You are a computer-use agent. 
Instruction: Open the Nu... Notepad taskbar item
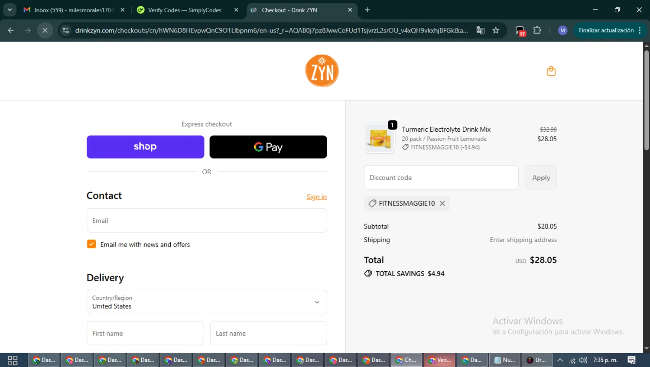505,360
